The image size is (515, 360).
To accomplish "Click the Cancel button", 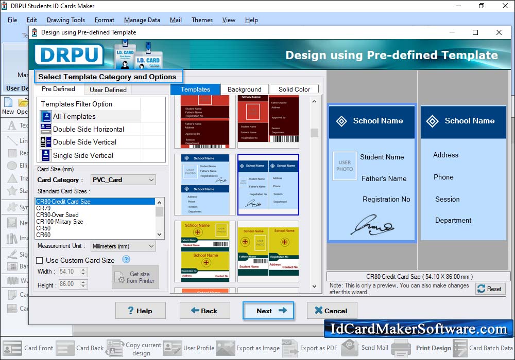I will pos(332,311).
